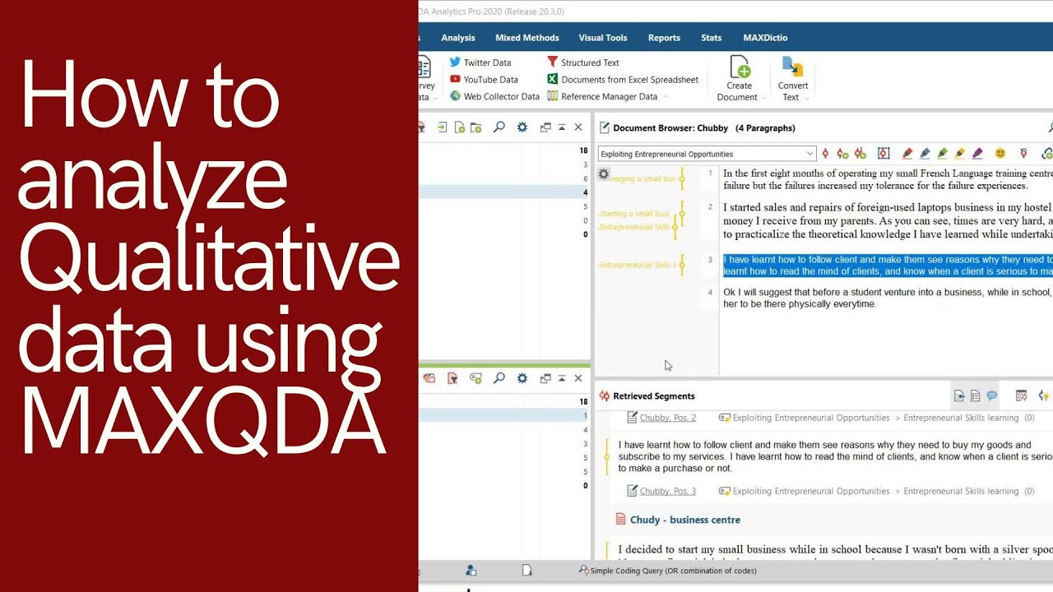Click the user icon in status bar
Viewport: 1053px width, 592px height.
click(471, 571)
